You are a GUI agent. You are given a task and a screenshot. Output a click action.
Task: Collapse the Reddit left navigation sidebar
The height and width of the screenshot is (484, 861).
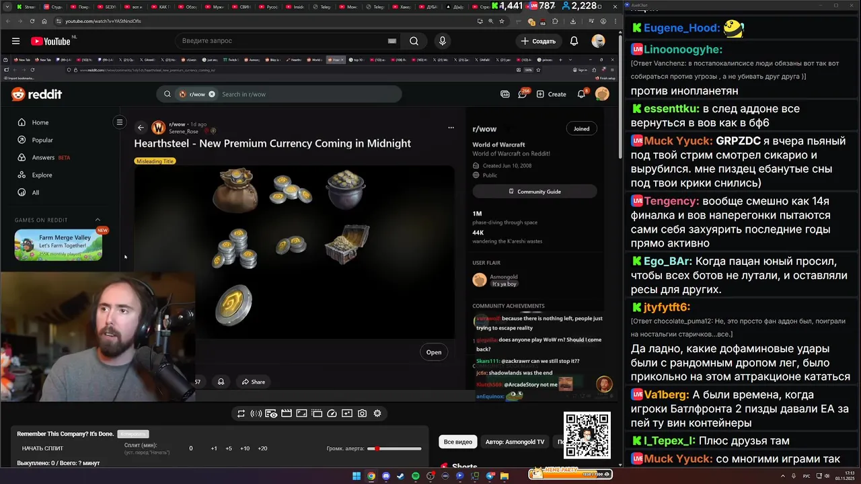pos(120,122)
